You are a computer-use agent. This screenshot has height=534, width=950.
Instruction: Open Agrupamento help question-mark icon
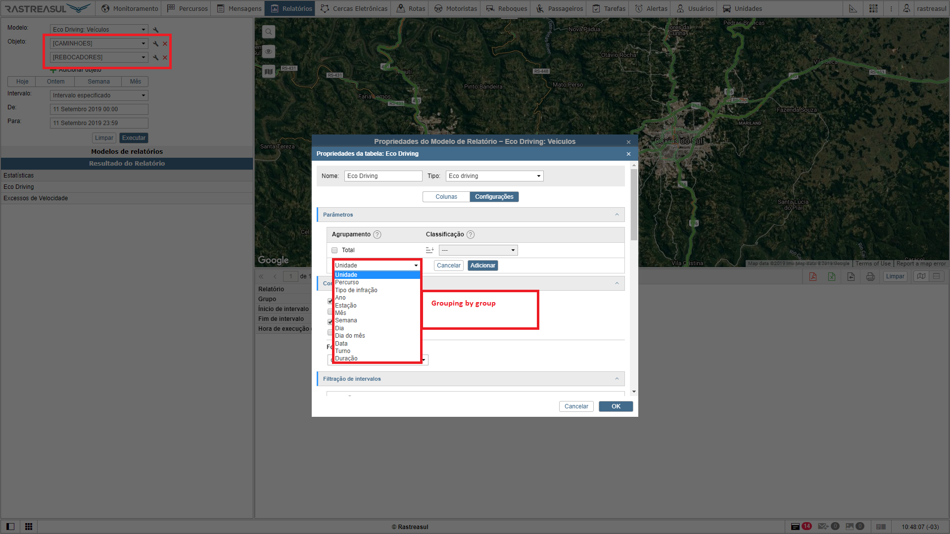pyautogui.click(x=377, y=235)
